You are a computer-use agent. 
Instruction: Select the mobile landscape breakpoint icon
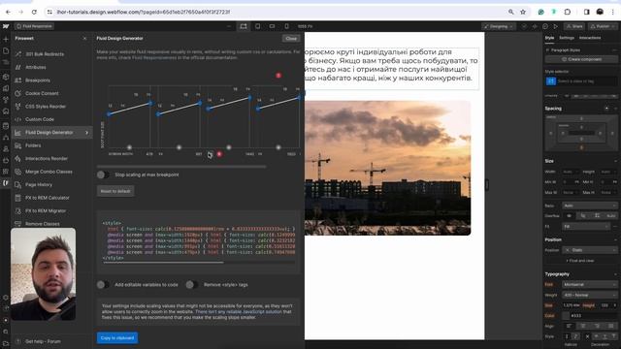coord(272,26)
